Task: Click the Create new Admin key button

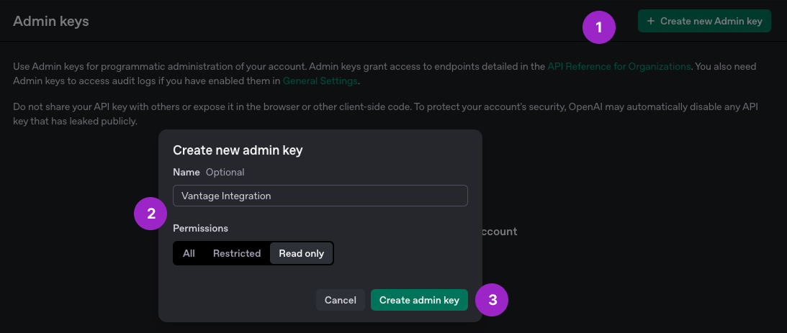Action: pos(704,21)
